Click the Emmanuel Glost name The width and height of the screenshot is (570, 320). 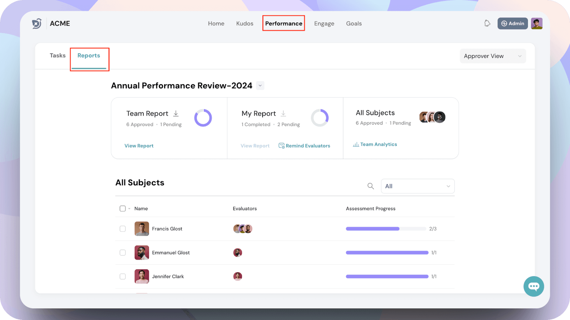pos(171,252)
